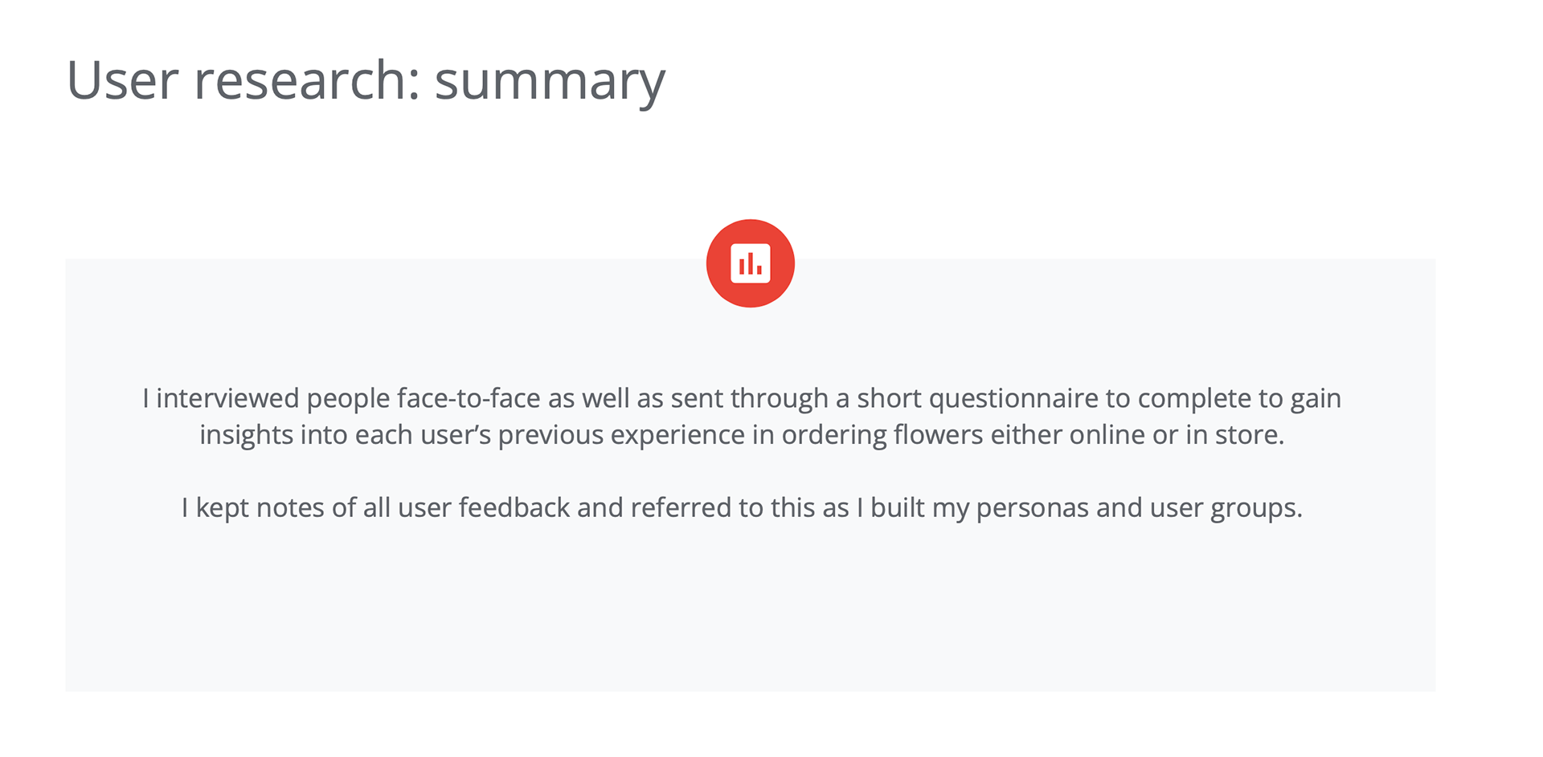1543x757 pixels.
Task: Click the word "summary" in the title
Action: point(550,82)
